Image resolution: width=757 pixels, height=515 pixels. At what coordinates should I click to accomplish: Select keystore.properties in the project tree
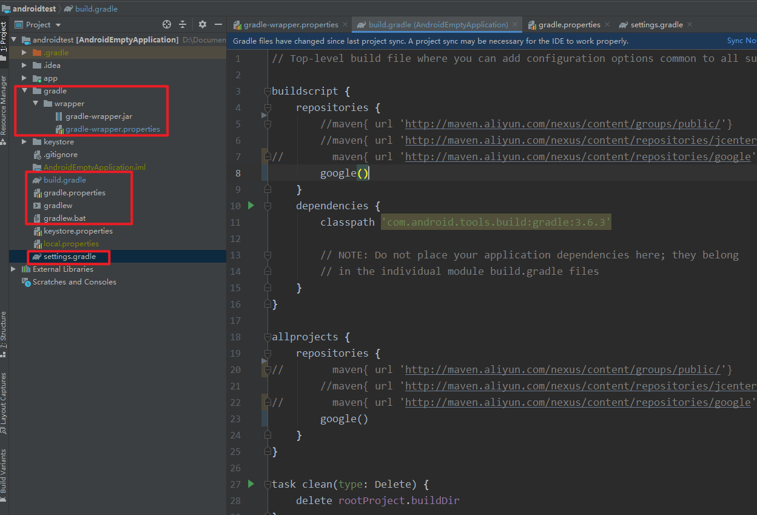tap(78, 231)
